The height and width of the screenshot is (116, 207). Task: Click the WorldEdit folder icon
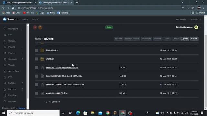click(42, 59)
